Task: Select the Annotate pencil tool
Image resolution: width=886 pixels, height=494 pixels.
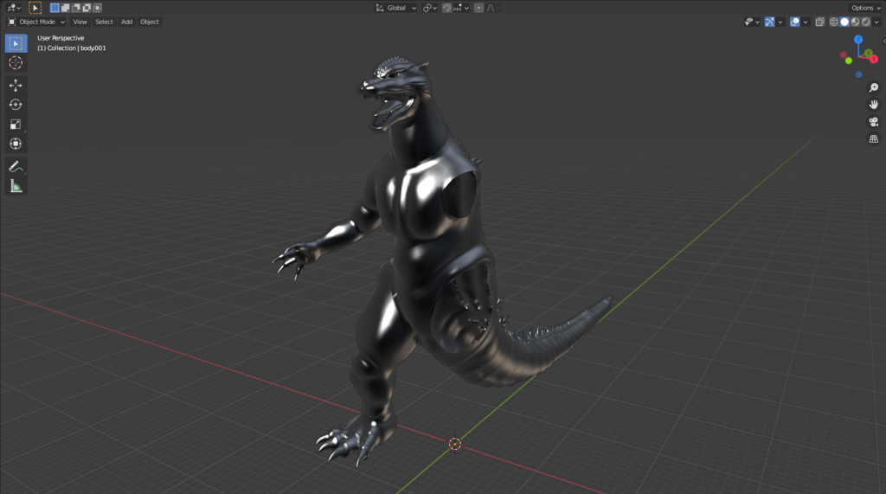Action: coord(16,166)
